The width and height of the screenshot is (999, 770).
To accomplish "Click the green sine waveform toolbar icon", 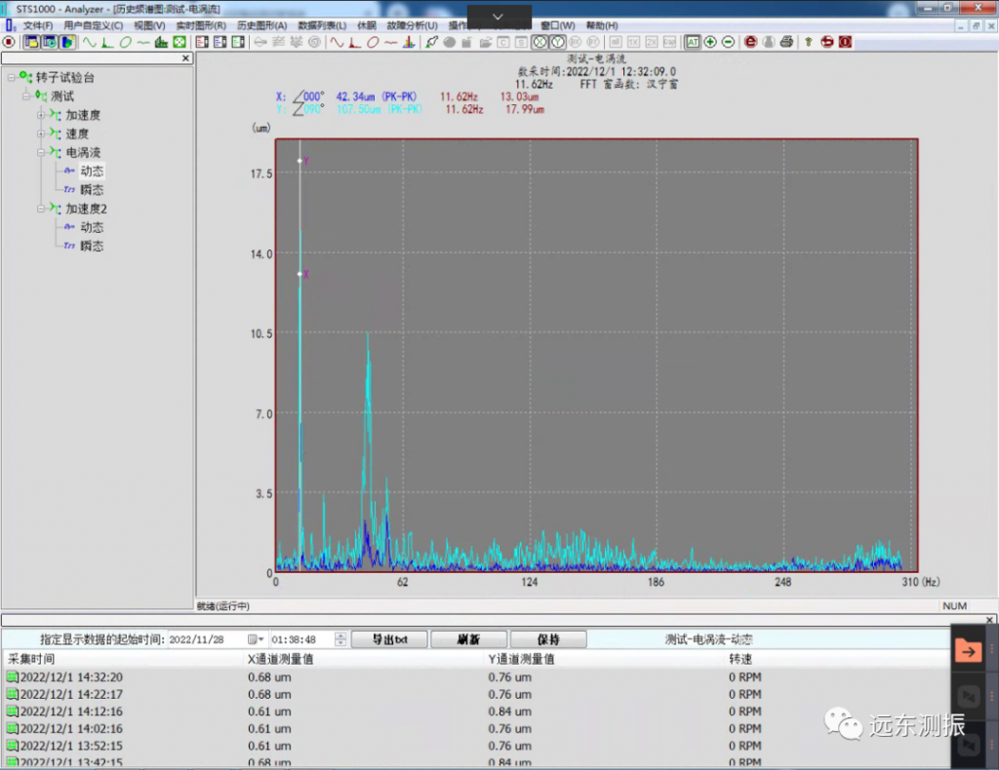I will [x=90, y=42].
